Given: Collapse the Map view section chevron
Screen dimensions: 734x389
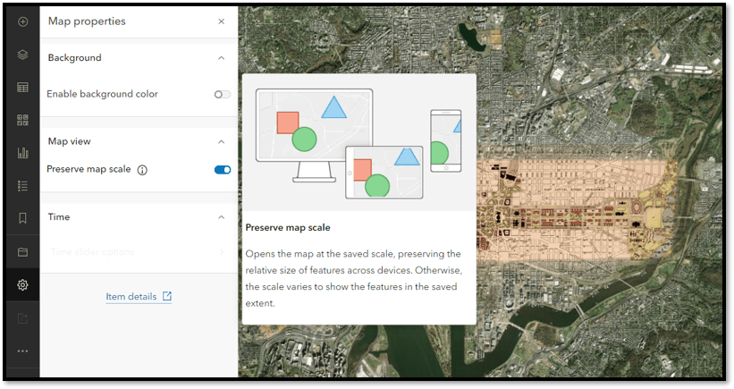Looking at the screenshot, I should 222,142.
